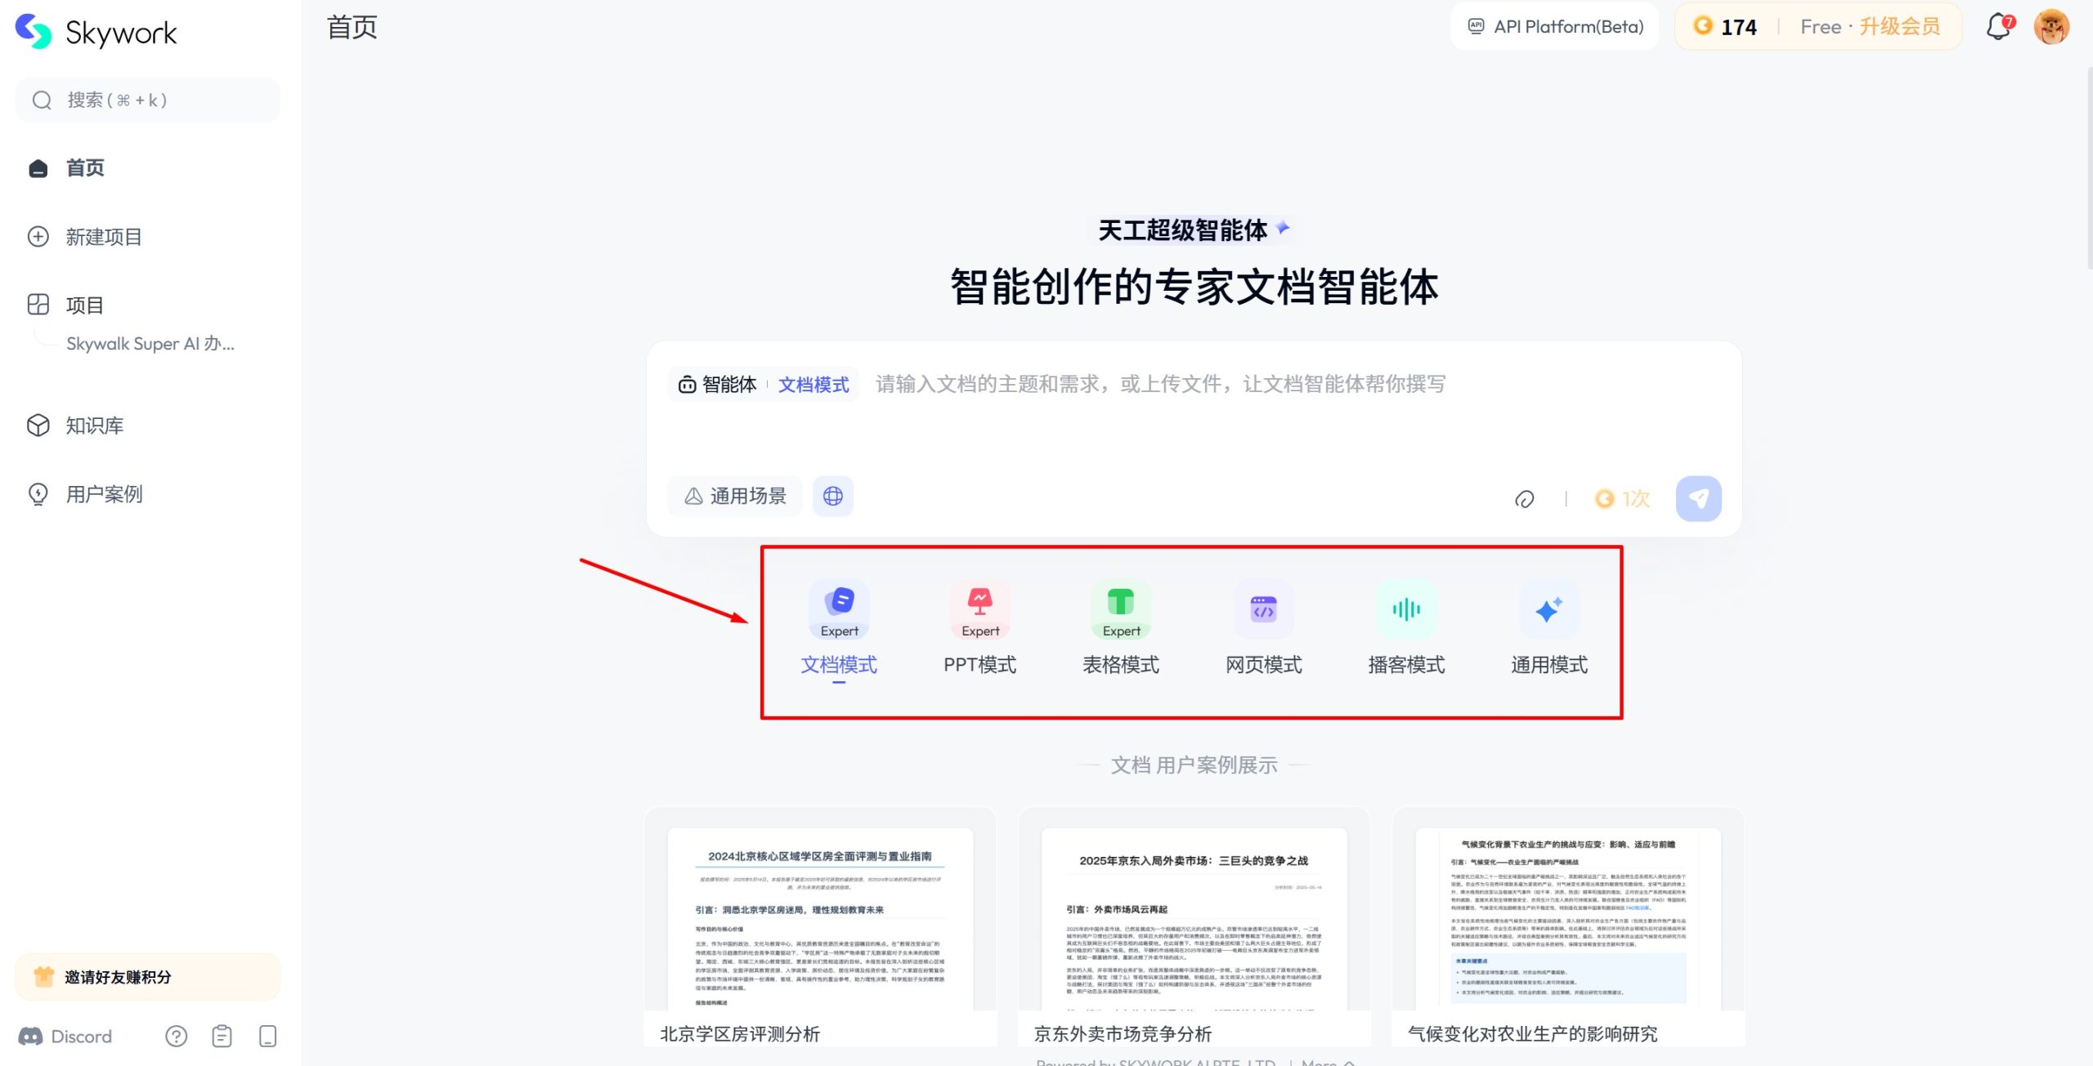
Task: Select the 文档模式 icon
Action: (839, 609)
